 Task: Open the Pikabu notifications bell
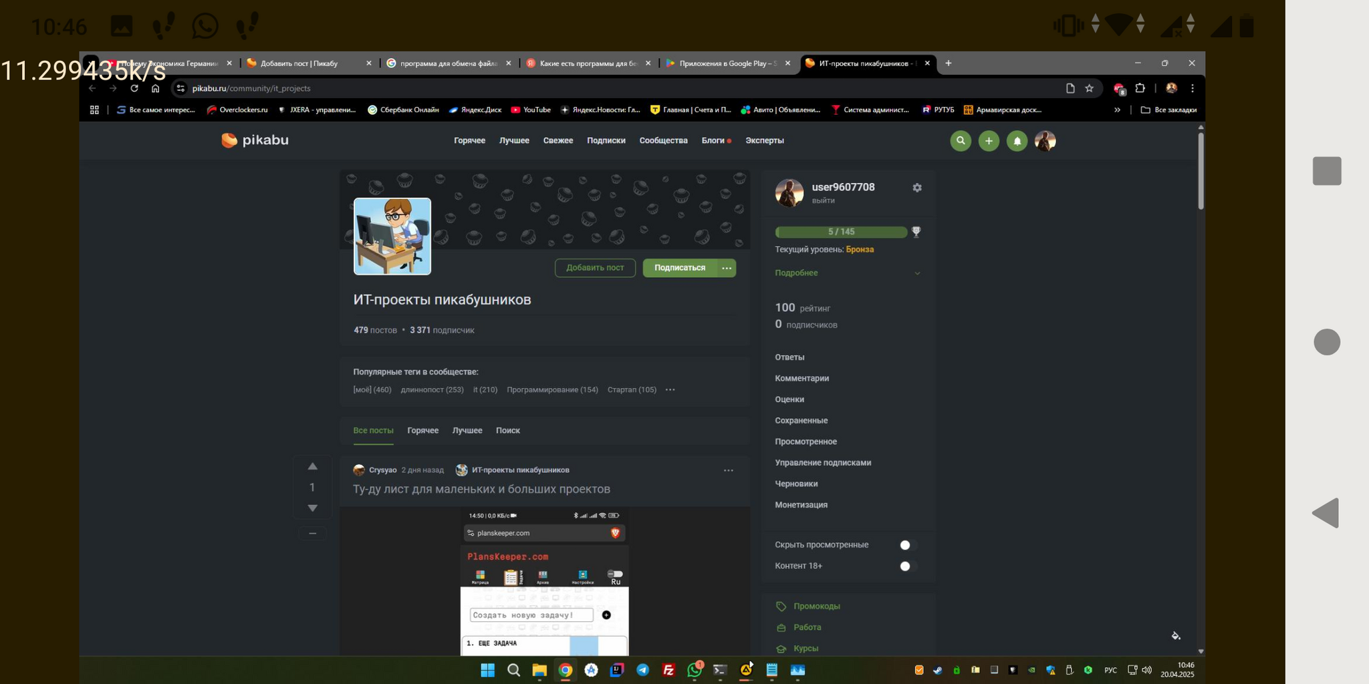click(1017, 141)
